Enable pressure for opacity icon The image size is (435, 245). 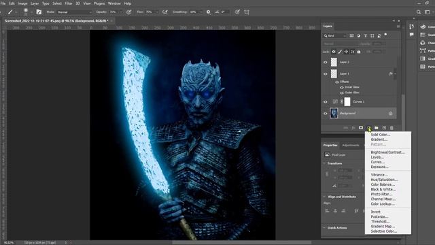pyautogui.click(x=129, y=12)
